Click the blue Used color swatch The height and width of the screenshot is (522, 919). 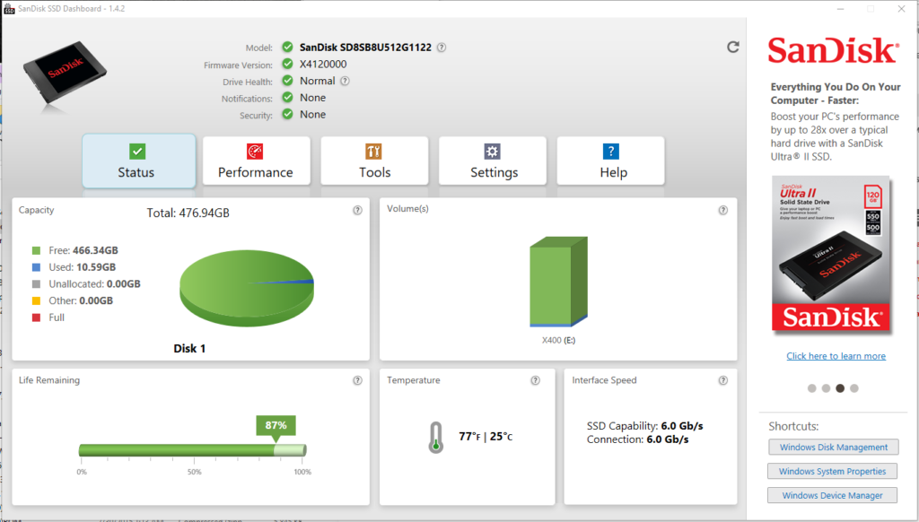point(36,267)
